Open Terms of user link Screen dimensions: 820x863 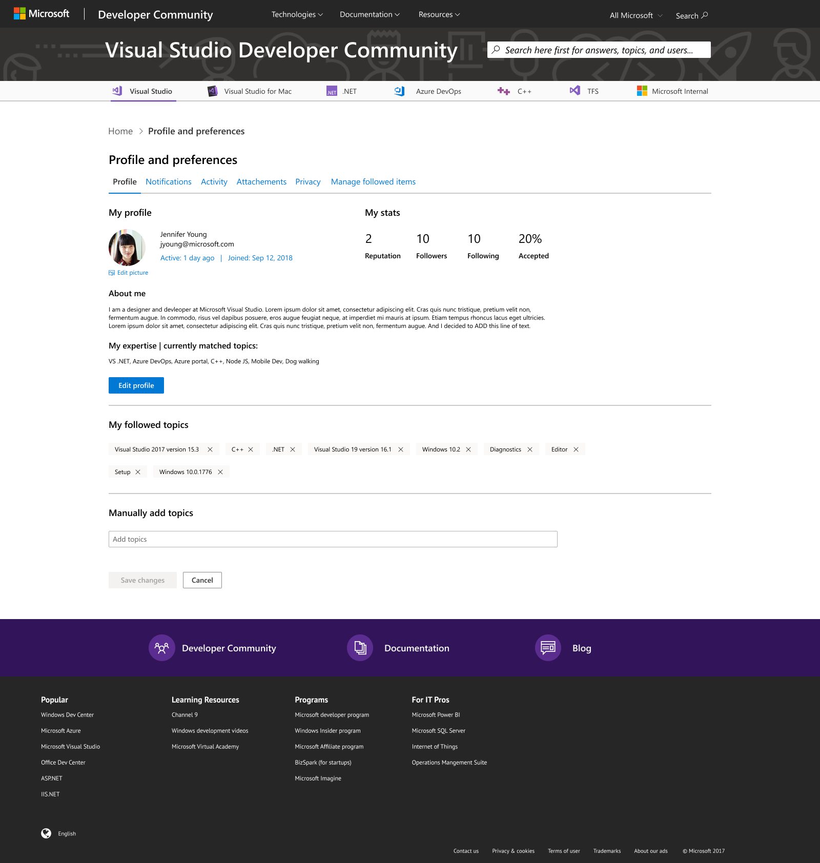tap(564, 851)
